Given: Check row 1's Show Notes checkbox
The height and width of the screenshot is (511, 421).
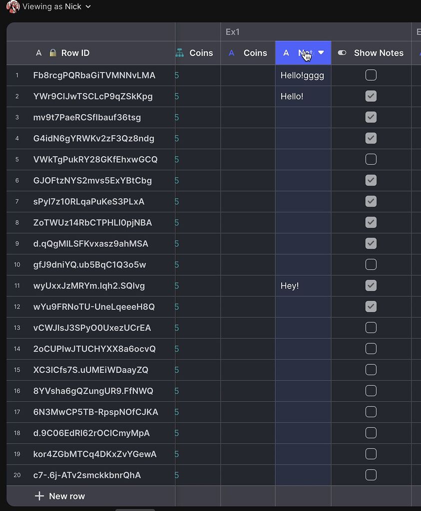Looking at the screenshot, I should pos(371,75).
